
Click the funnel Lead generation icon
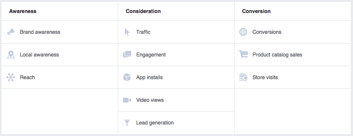(127, 123)
